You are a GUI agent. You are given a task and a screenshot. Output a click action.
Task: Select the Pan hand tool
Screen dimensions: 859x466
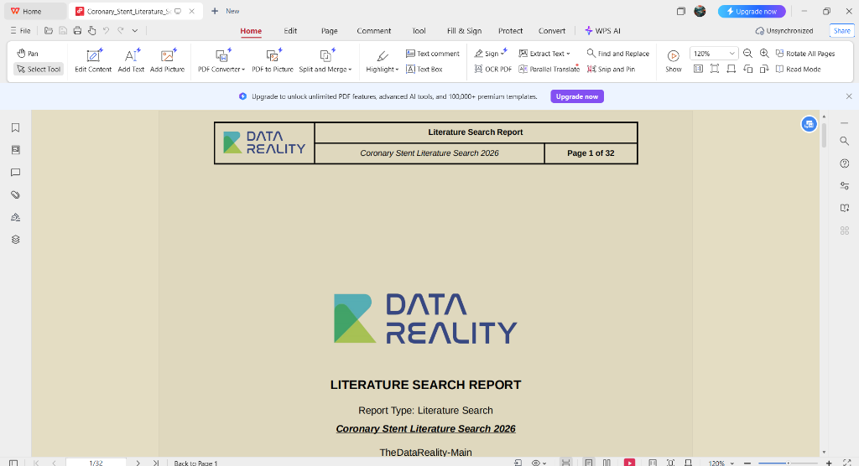coord(28,53)
